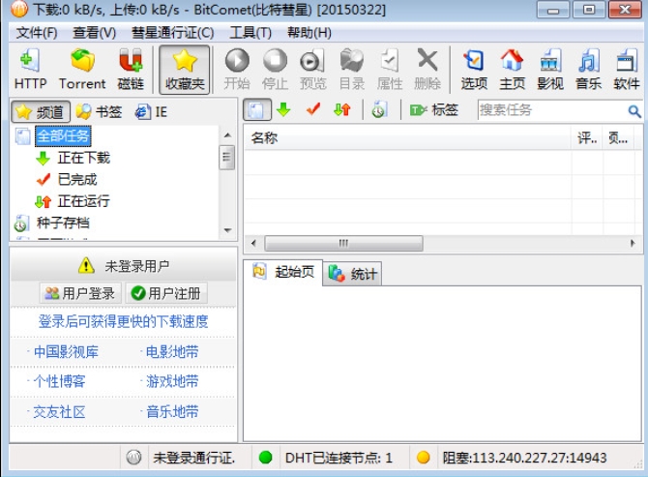The height and width of the screenshot is (477, 648).
Task: Open the 交友社区 link
Action: click(59, 412)
